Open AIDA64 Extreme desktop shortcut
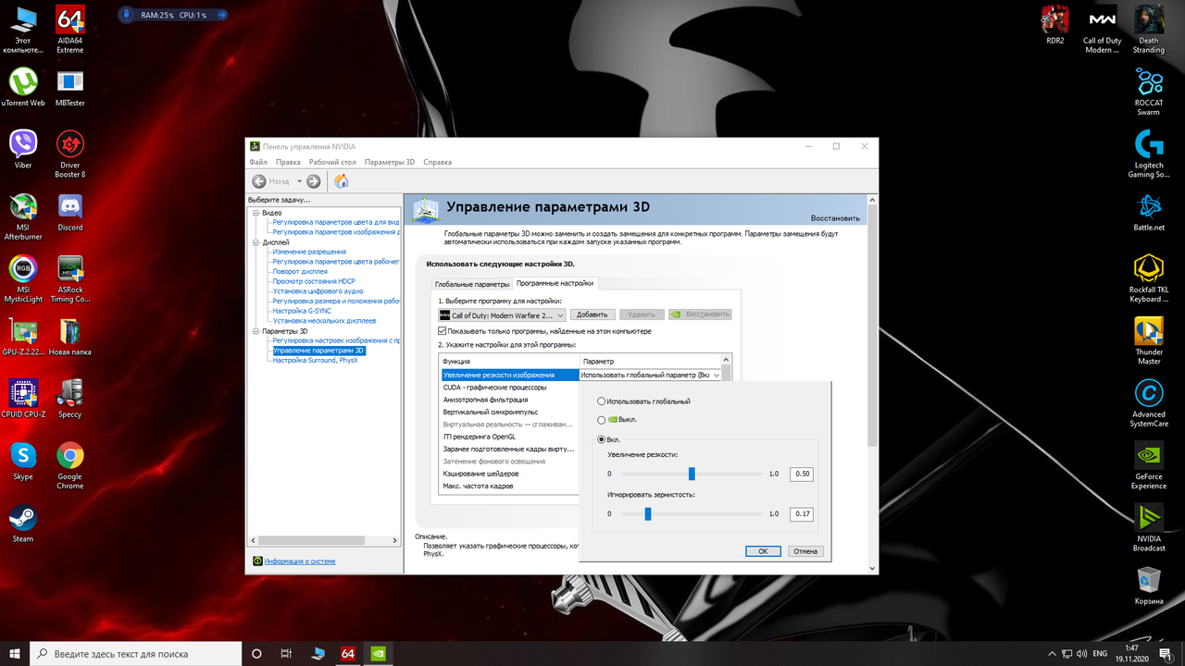The width and height of the screenshot is (1185, 666). tap(69, 30)
